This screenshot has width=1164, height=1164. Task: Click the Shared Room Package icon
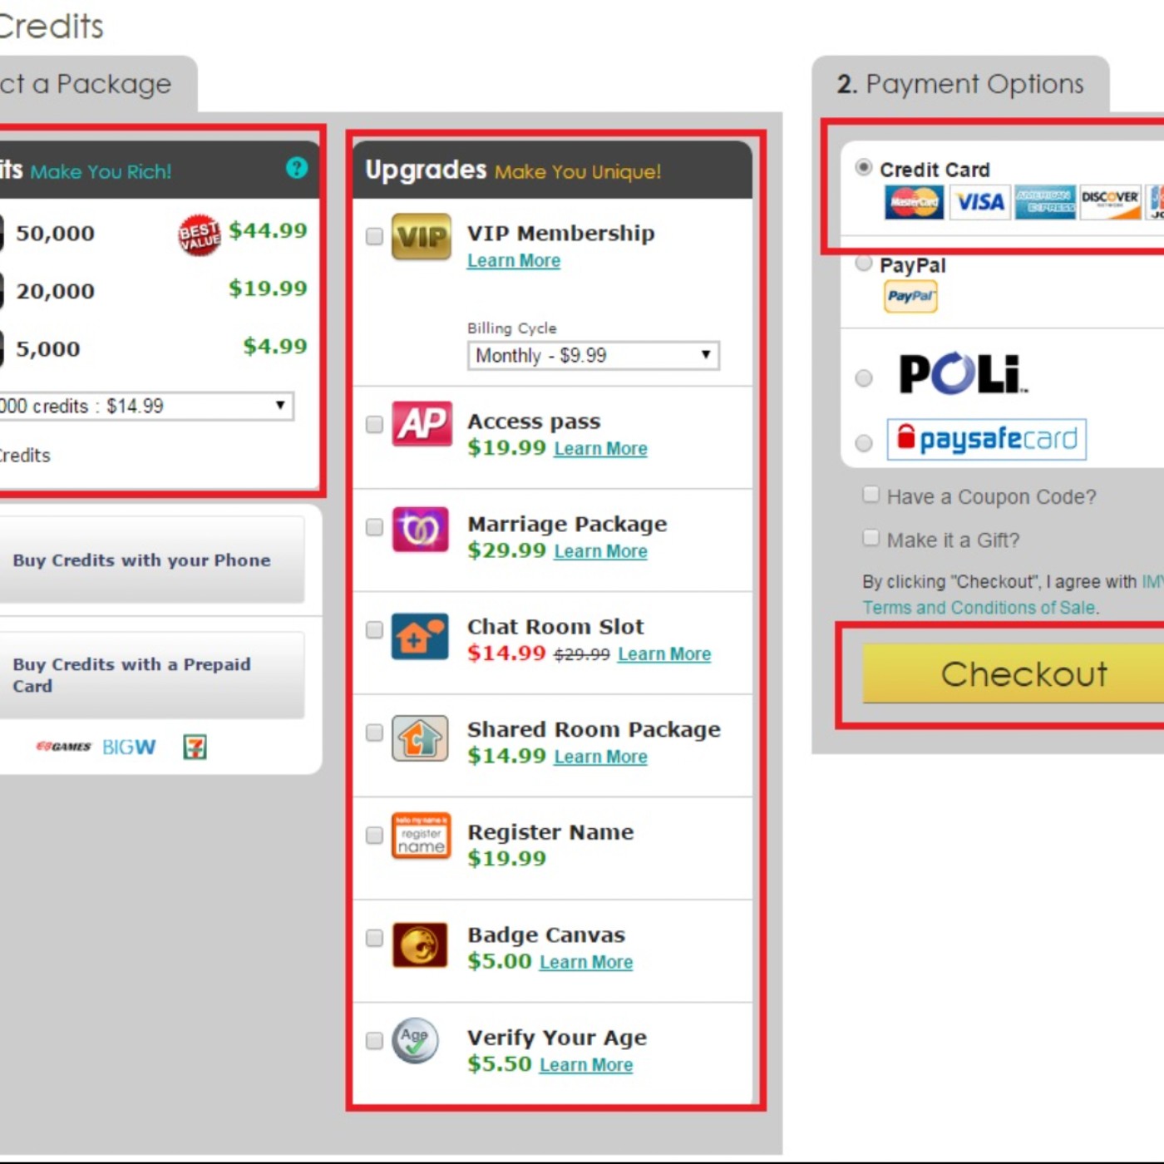[421, 738]
